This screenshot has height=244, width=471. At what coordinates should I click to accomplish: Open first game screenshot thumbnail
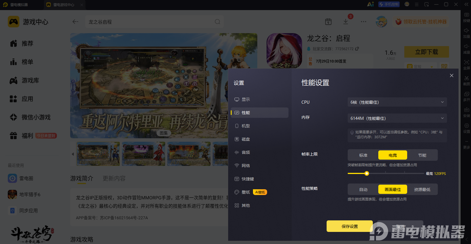[98, 154]
